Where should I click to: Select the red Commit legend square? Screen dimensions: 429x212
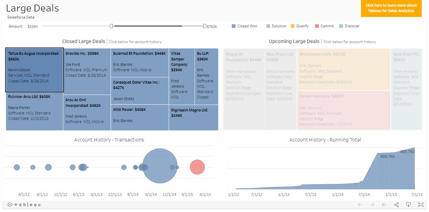tap(317, 26)
